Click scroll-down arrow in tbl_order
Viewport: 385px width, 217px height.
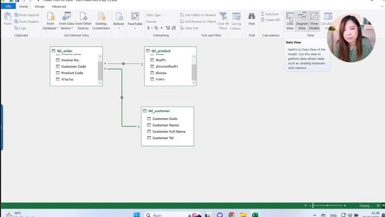click(x=100, y=83)
